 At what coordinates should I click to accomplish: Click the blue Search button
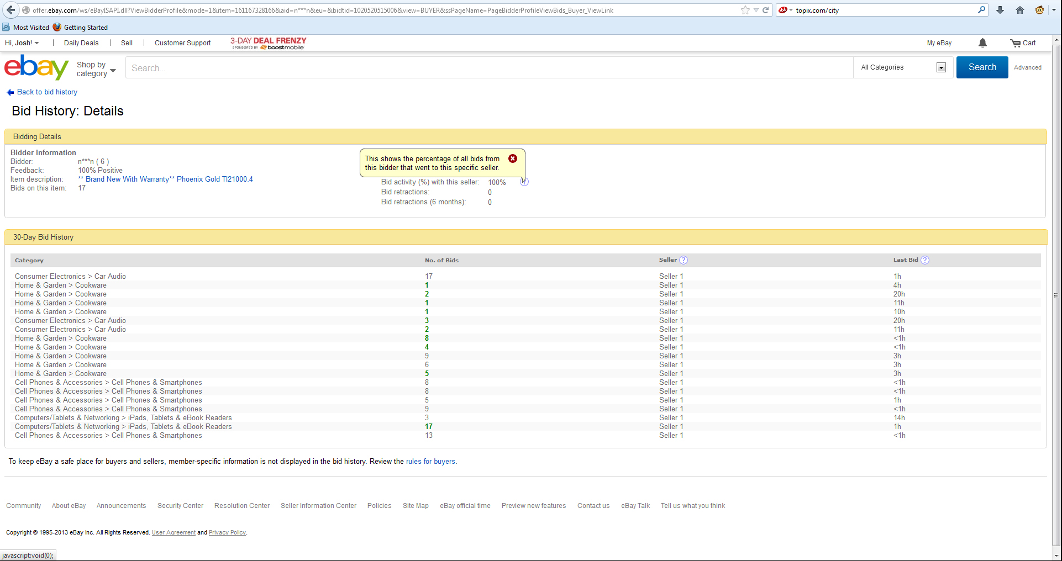click(982, 67)
